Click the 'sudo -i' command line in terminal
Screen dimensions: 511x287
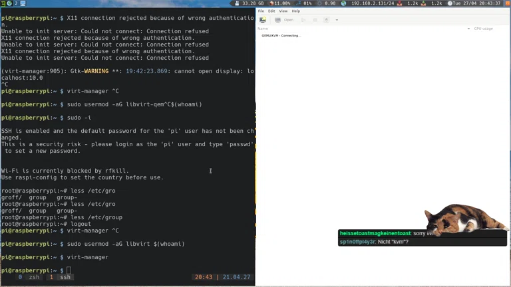(x=79, y=118)
